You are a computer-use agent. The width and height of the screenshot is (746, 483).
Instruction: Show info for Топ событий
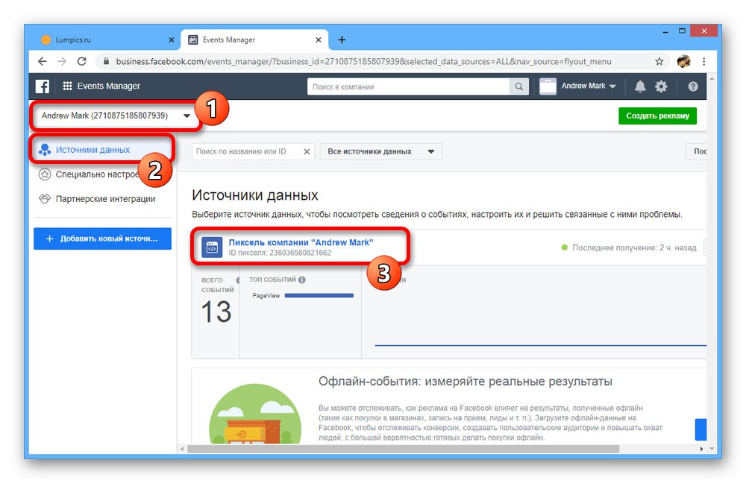pyautogui.click(x=301, y=280)
